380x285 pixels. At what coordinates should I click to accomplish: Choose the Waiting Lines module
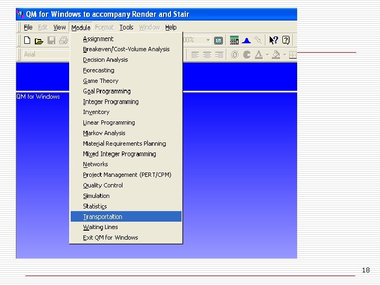(x=126, y=227)
